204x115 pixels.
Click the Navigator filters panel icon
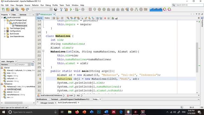33,65
